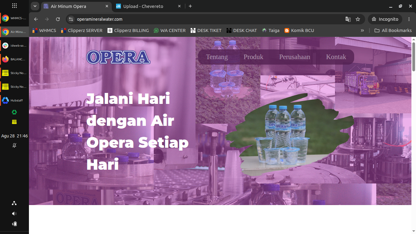This screenshot has height=234, width=416.
Task: Close the Upload - Chevereto tab
Action: click(x=179, y=6)
